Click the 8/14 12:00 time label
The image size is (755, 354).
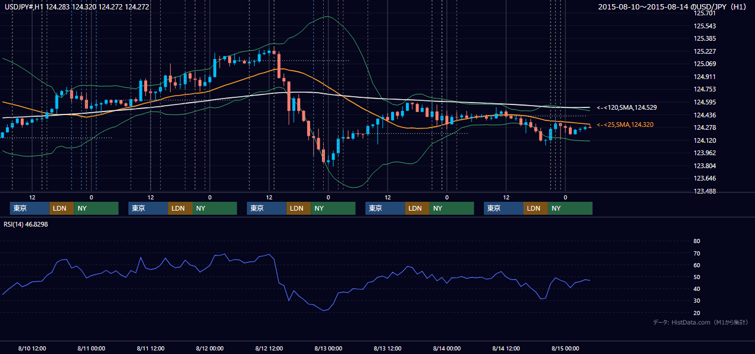[506, 348]
